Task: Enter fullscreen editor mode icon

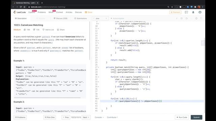Action: 201,18
